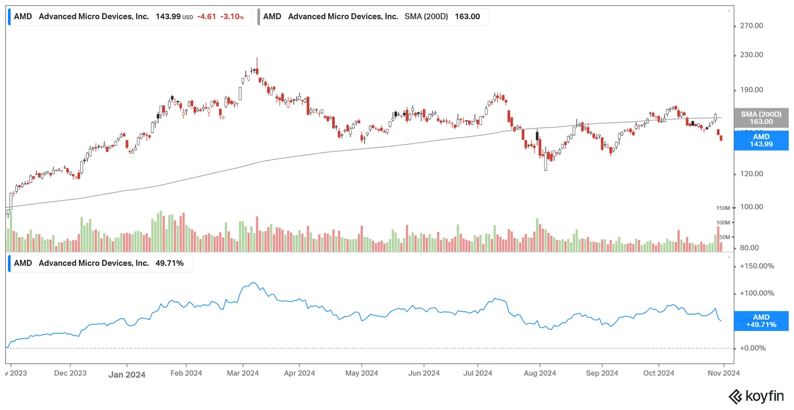
Task: Click the Dec 2023 date label
Action: click(70, 373)
